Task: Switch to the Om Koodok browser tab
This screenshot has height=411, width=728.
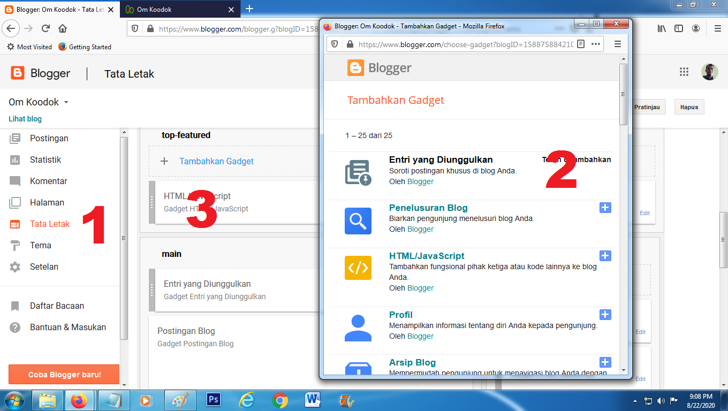Action: 179,9
